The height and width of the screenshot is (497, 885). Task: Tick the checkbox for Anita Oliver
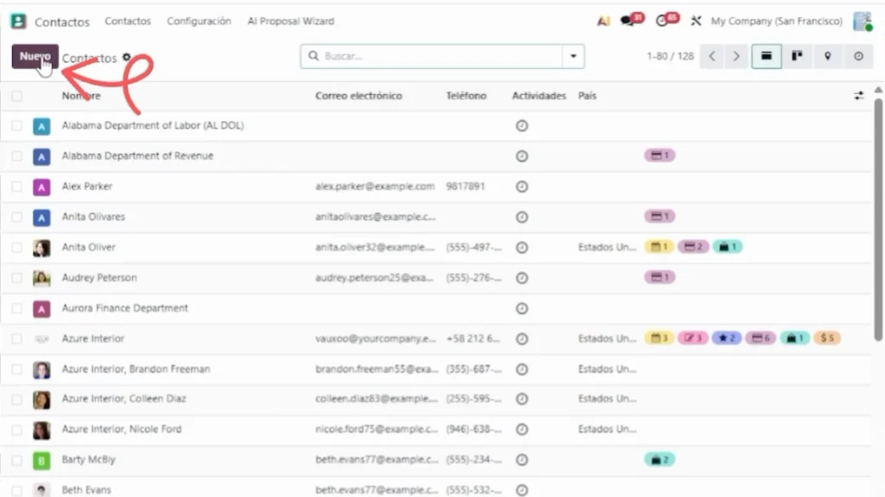(17, 248)
